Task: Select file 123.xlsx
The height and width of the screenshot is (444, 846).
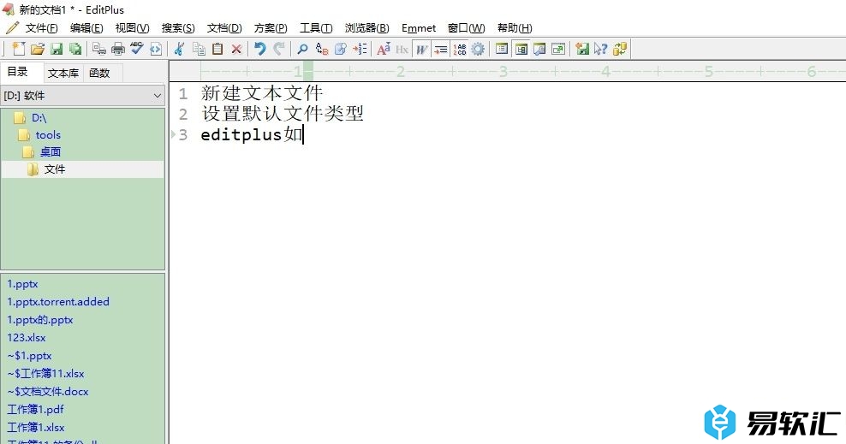Action: point(27,338)
